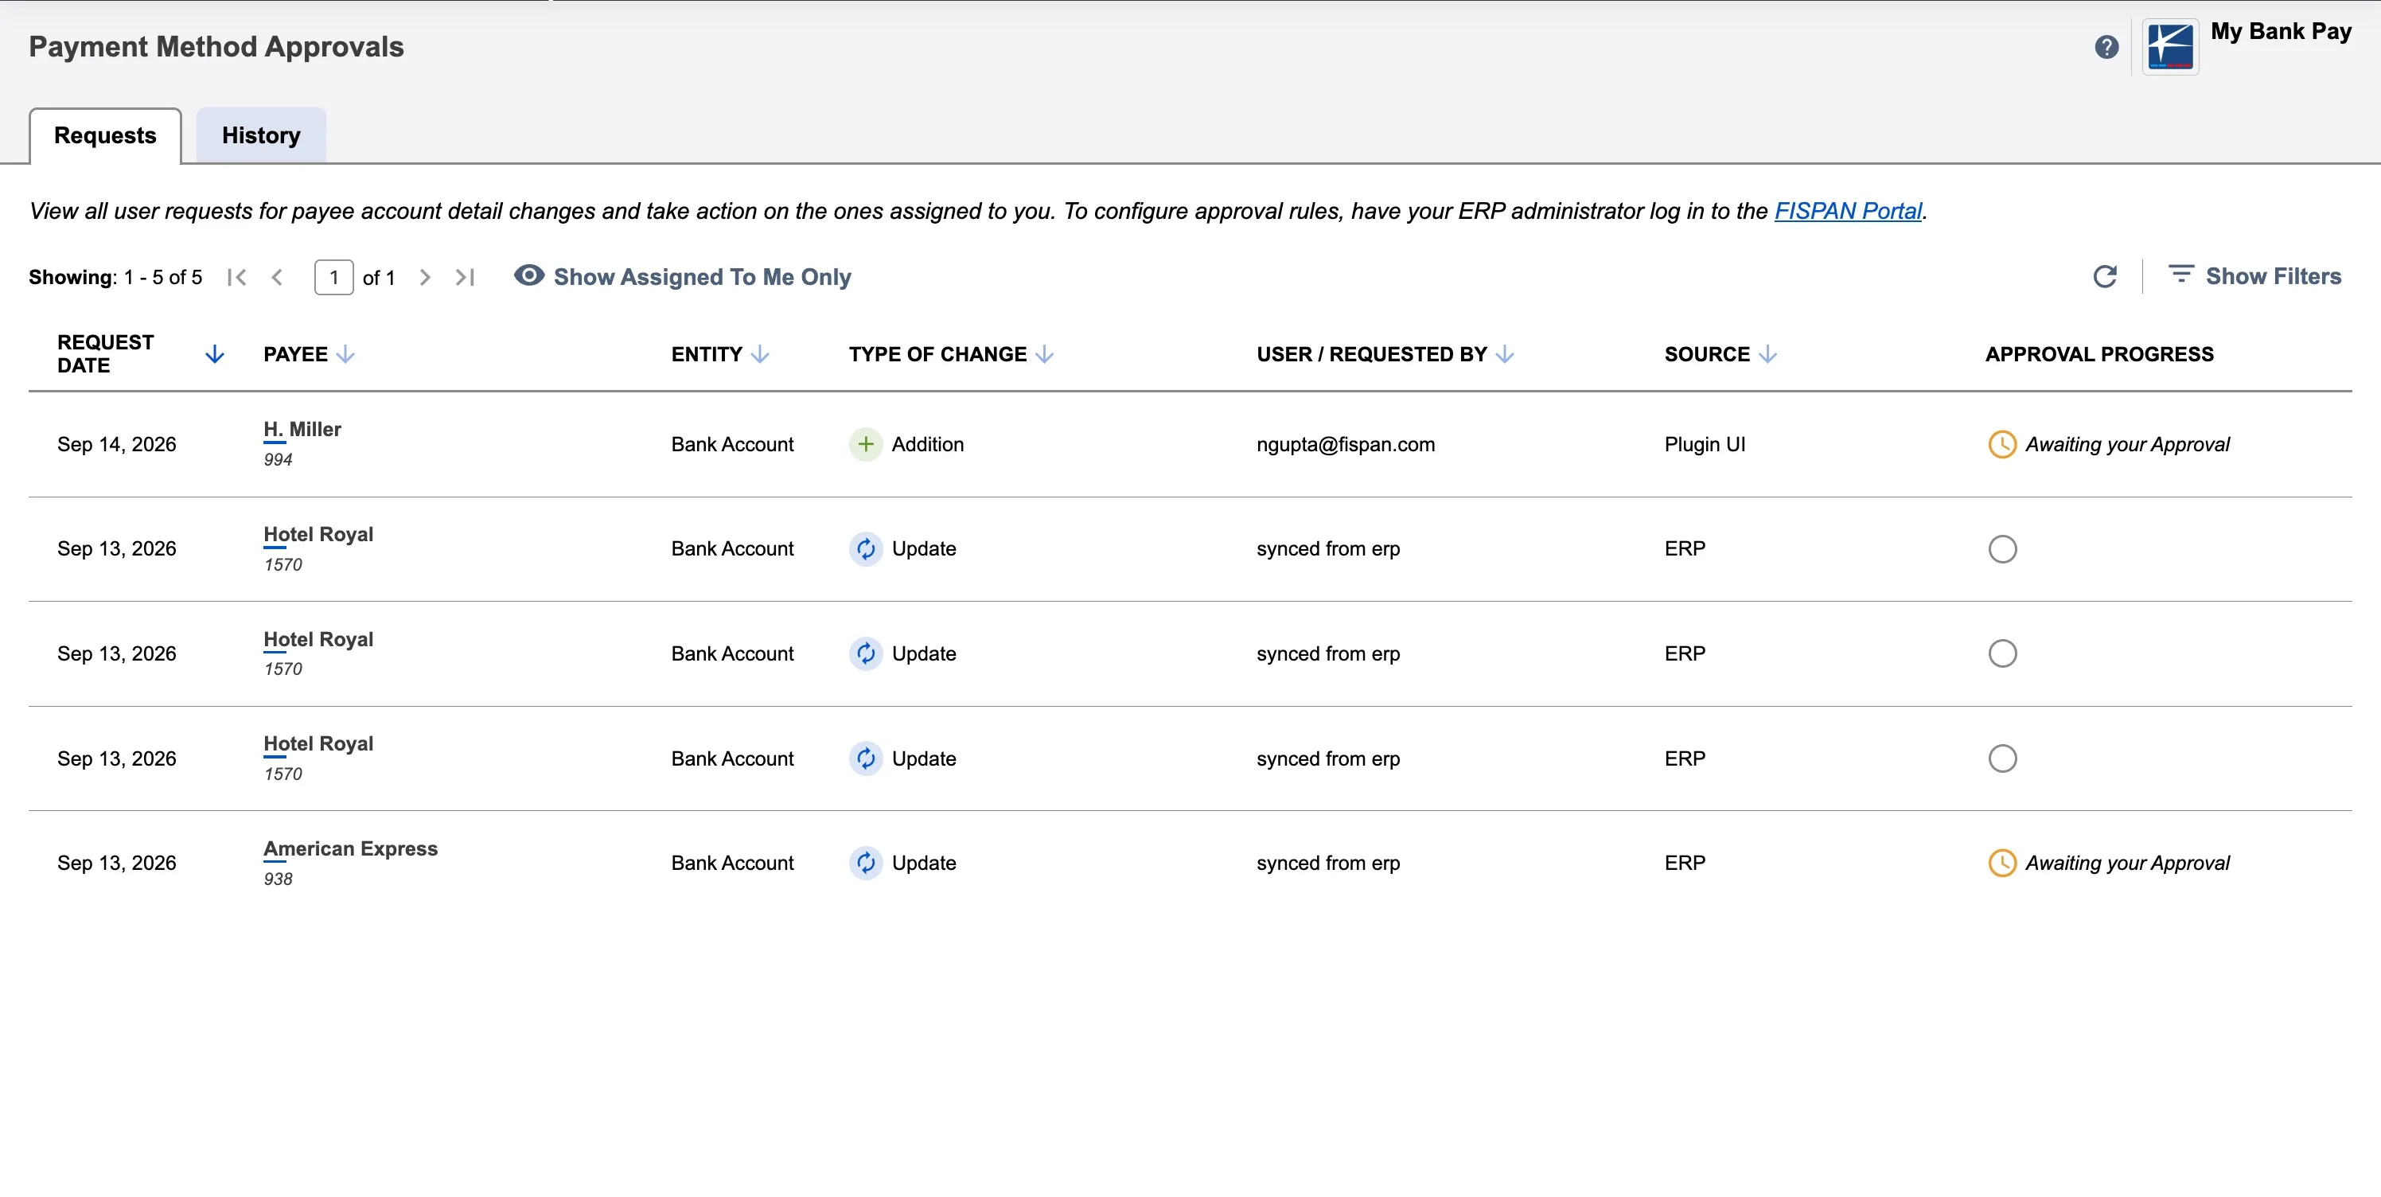Screen dimensions: 2381x1197
Task: Click the clock icon in American Express row
Action: (x=2002, y=864)
